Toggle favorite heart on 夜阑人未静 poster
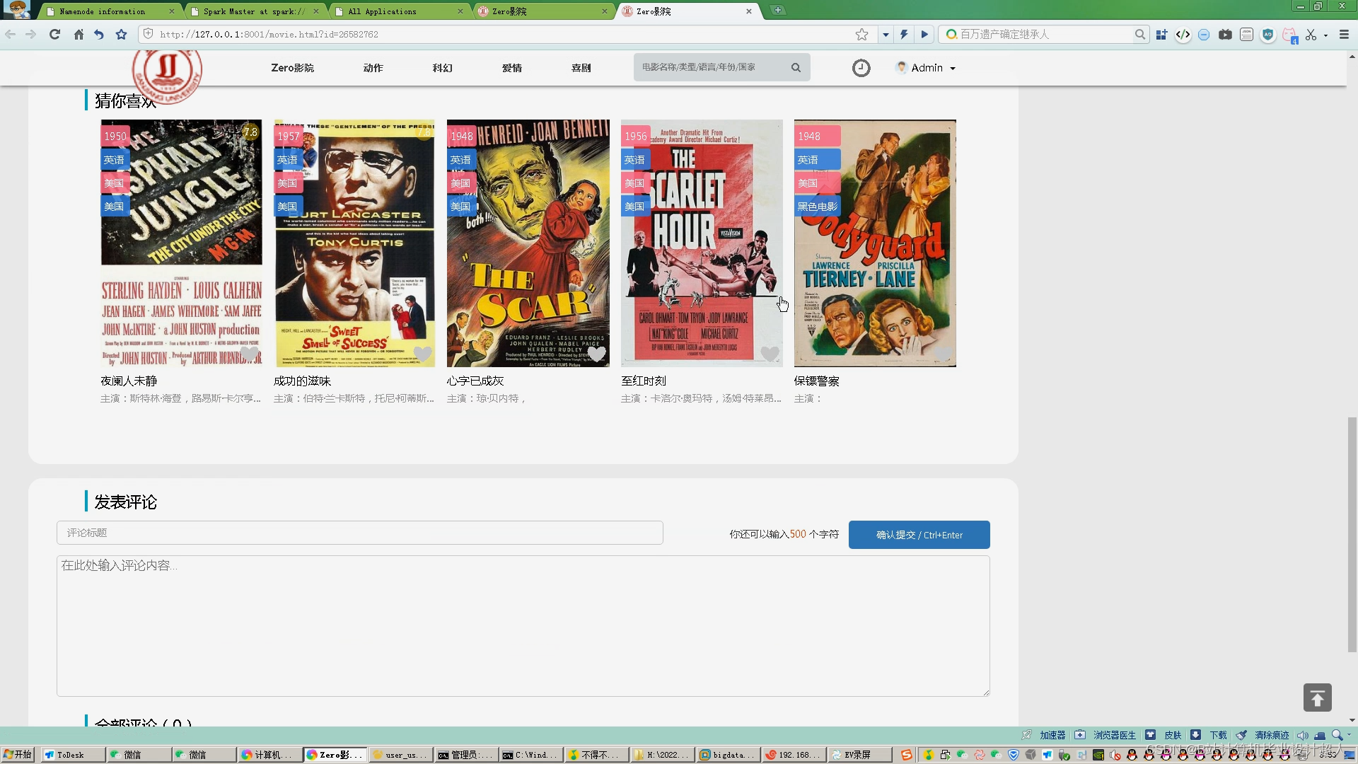Screen dimensions: 1358x764 pyautogui.click(x=249, y=354)
